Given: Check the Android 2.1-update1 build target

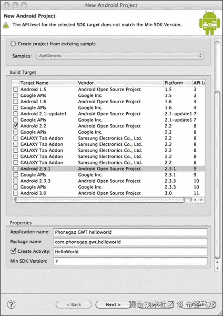Looking at the screenshot, I should pyautogui.click(x=15, y=114).
